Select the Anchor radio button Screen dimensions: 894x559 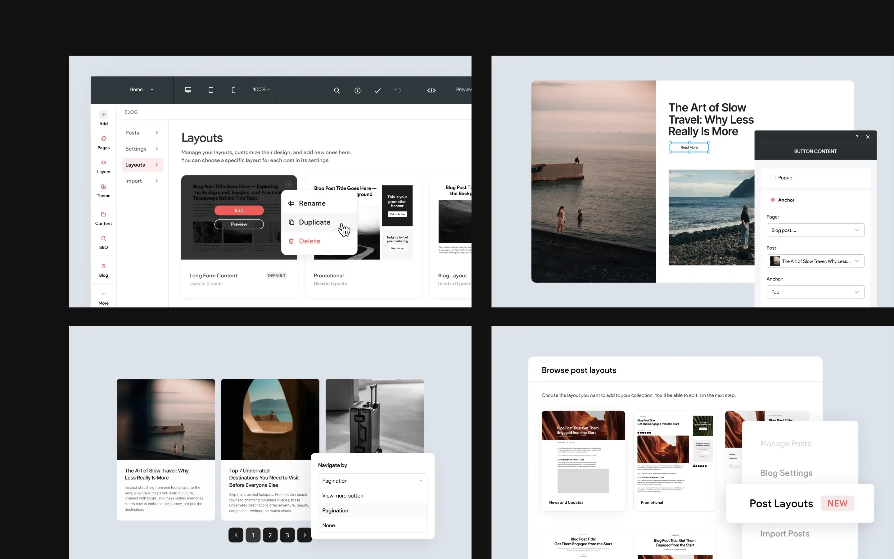(x=772, y=200)
